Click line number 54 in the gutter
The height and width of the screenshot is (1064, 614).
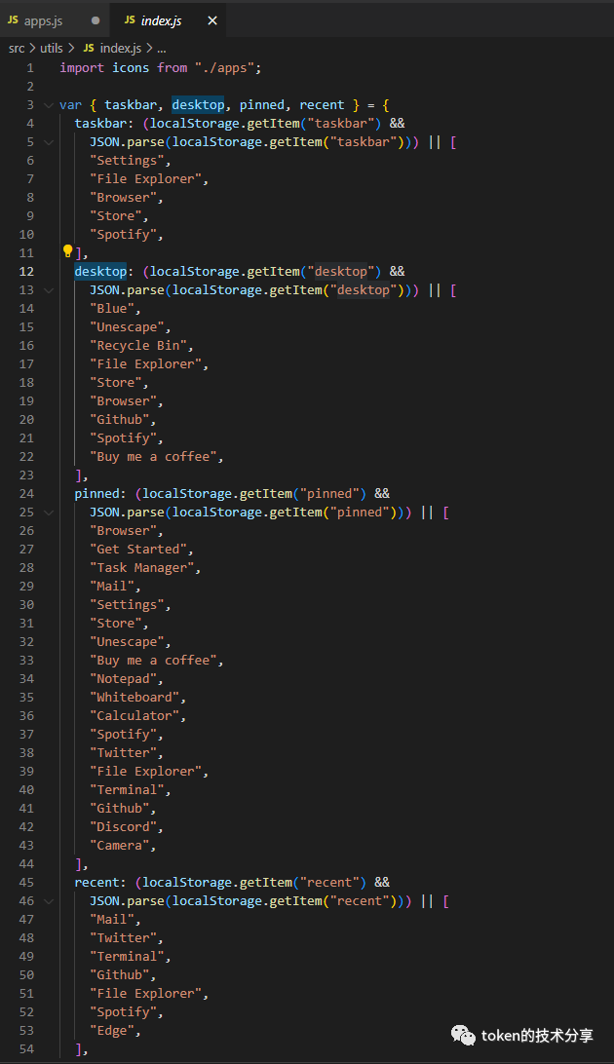[x=26, y=1049]
